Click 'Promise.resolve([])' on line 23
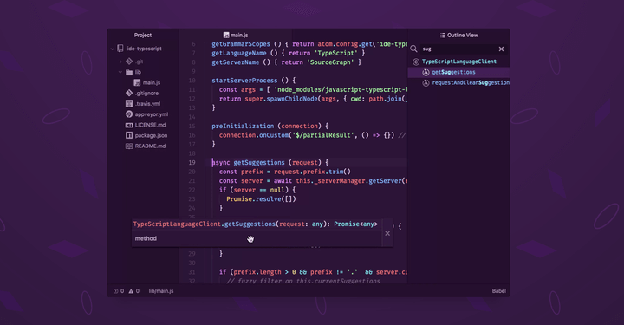Screen dimensions: 624x325 point(261,199)
